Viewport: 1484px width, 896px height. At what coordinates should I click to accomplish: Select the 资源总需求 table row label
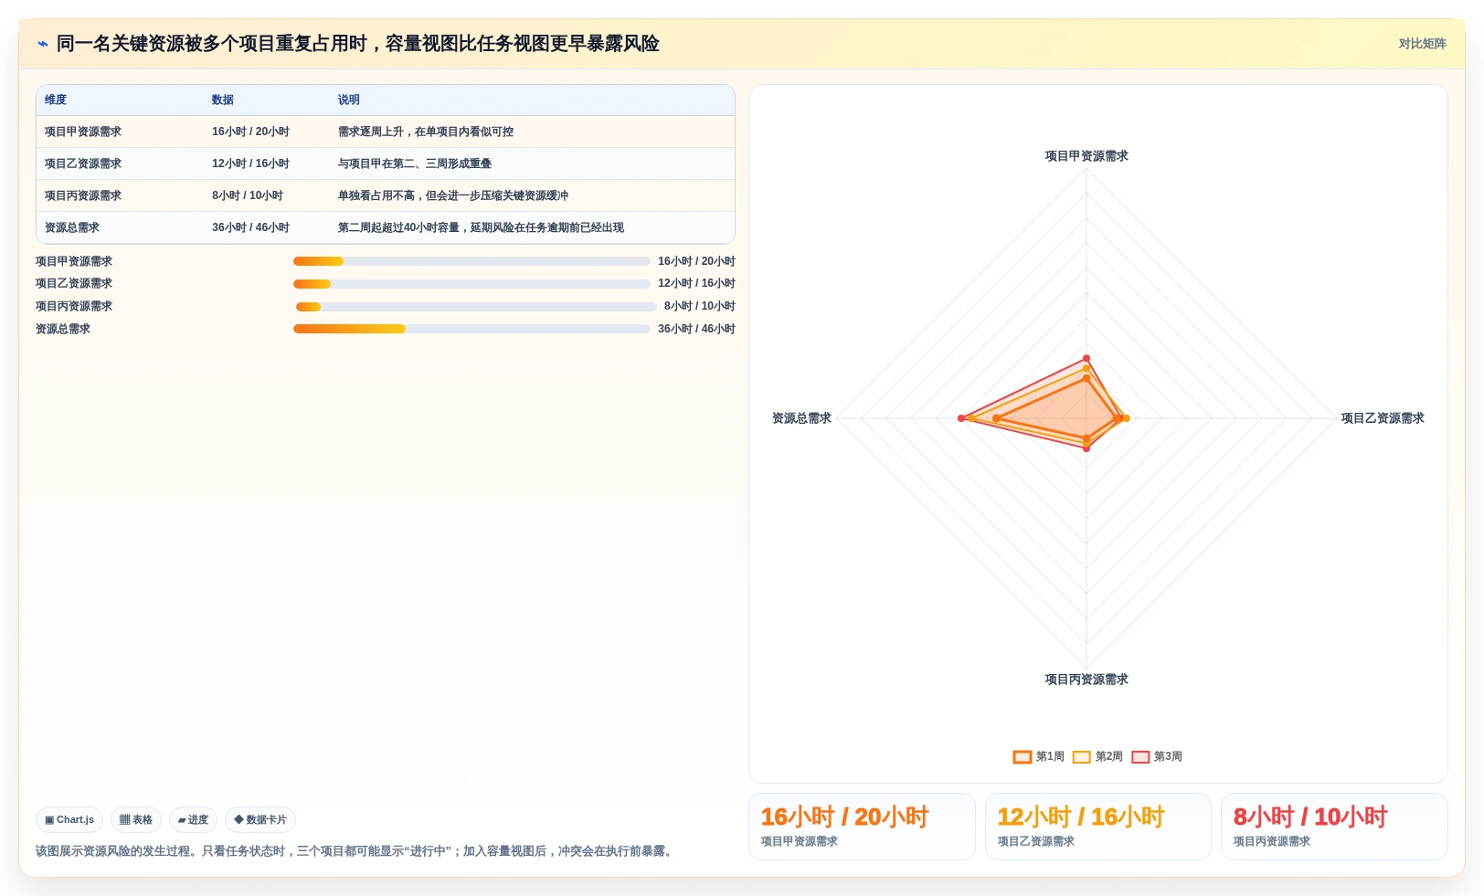pos(72,227)
